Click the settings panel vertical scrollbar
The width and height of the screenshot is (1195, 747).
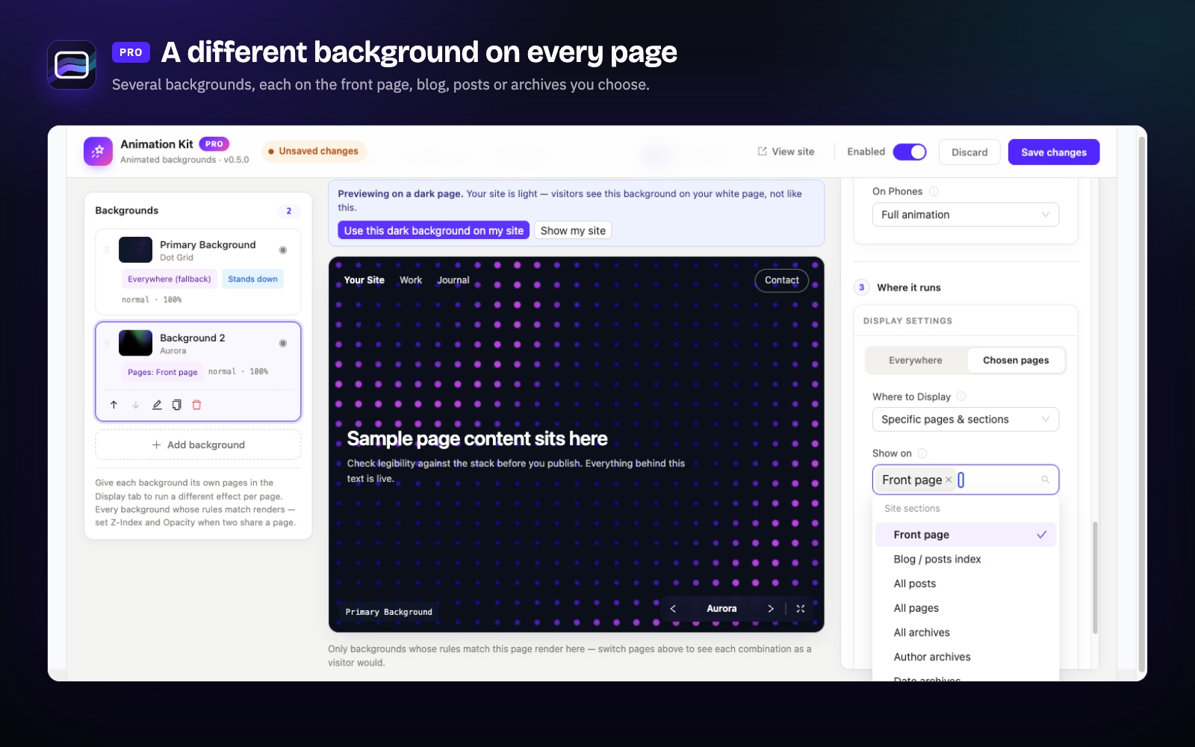(x=1095, y=577)
